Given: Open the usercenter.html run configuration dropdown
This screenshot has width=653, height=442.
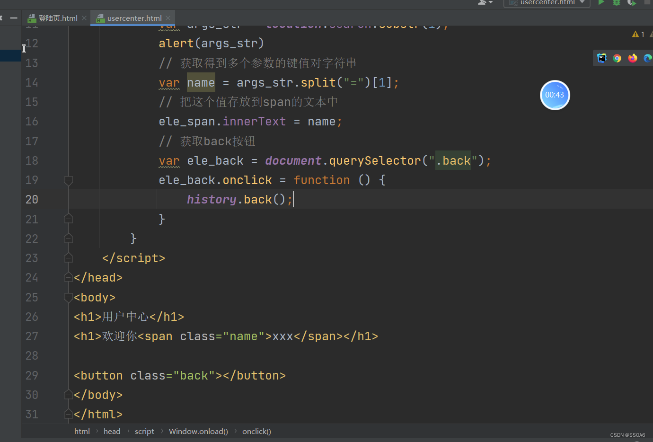Looking at the screenshot, I should [547, 2].
